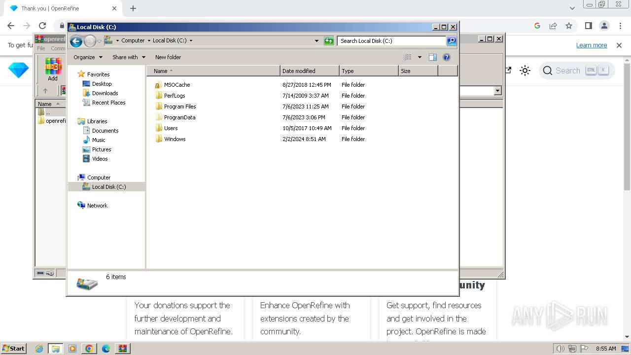This screenshot has width=631, height=355.
Task: Open the address bar history dropdown
Action: (316, 41)
